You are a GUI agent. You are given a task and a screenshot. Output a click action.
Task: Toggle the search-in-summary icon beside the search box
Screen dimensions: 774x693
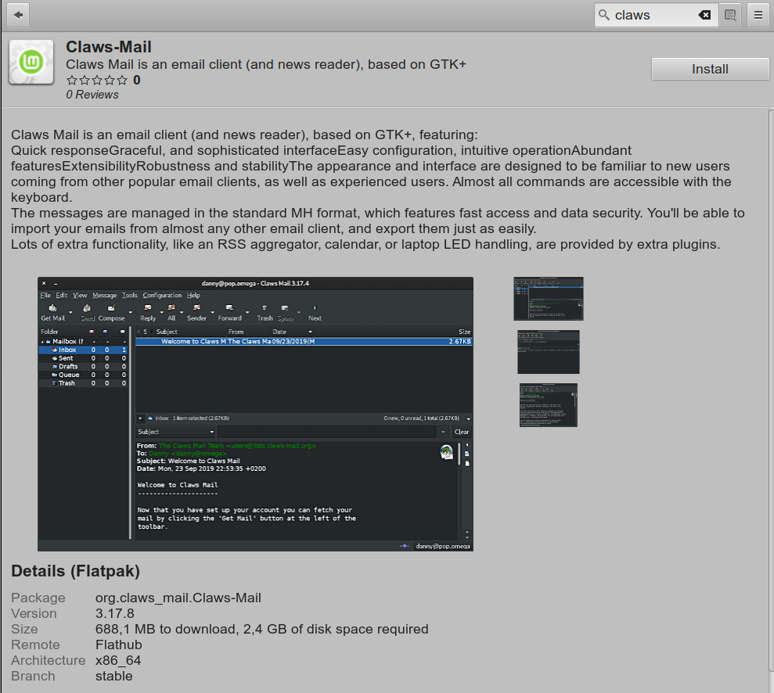(x=730, y=16)
